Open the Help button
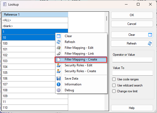This screenshot has width=157, height=113. pos(132,108)
